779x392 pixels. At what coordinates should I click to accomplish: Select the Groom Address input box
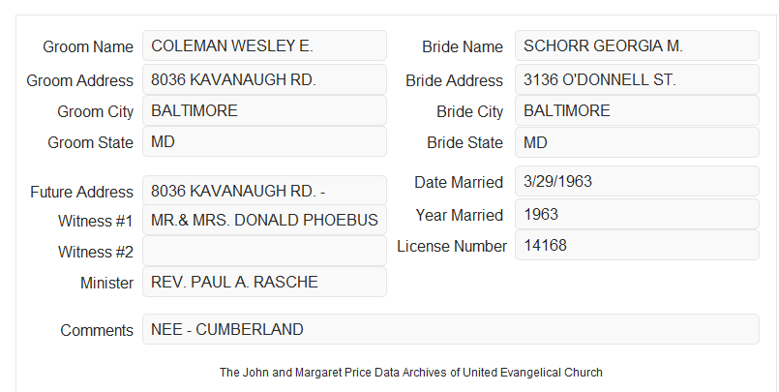click(264, 79)
